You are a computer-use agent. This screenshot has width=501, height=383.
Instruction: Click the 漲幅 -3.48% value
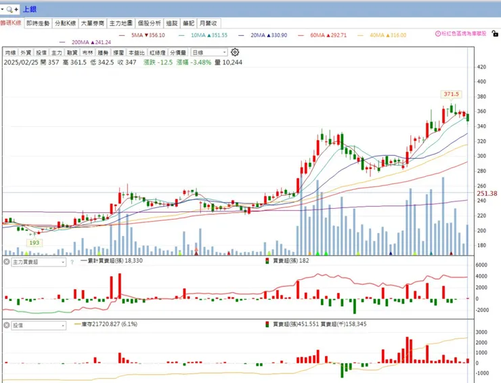pos(194,62)
